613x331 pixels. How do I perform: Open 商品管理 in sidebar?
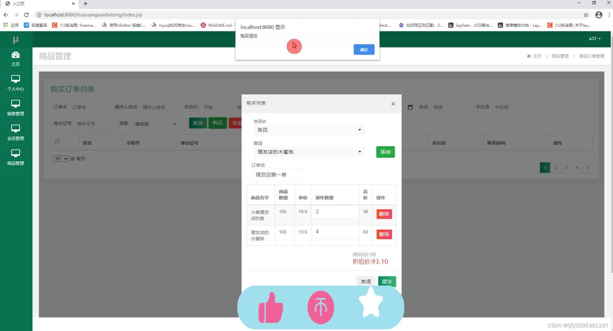16,158
